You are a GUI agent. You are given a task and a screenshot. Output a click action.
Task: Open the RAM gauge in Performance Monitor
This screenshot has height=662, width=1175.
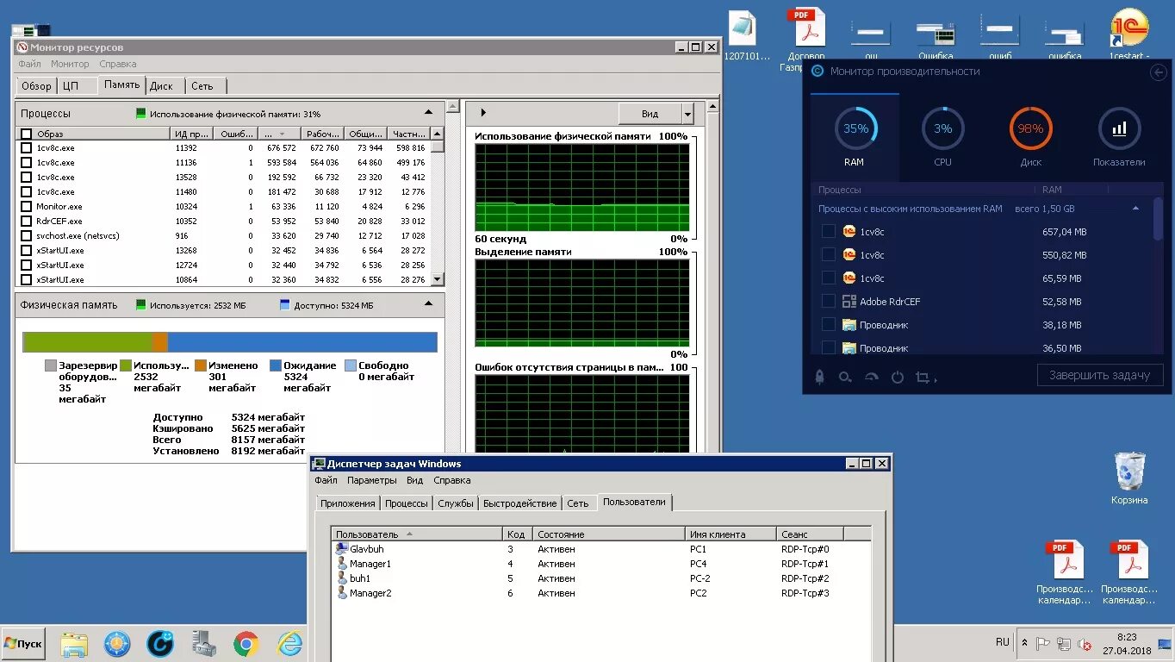[855, 129]
